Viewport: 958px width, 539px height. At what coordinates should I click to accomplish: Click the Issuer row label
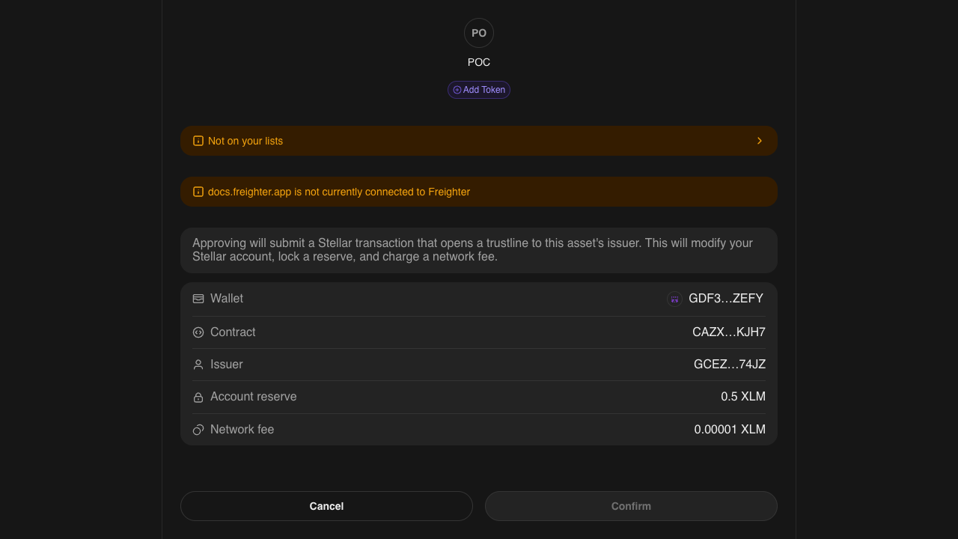pyautogui.click(x=227, y=365)
